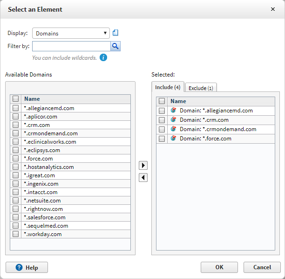Remove selected domains with left arrow button
This screenshot has width=285, height=279.
tap(143, 178)
